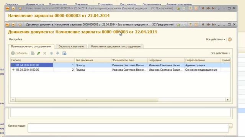Click the M+ button in Начисление зарплаты window title bar

pos(208,8)
